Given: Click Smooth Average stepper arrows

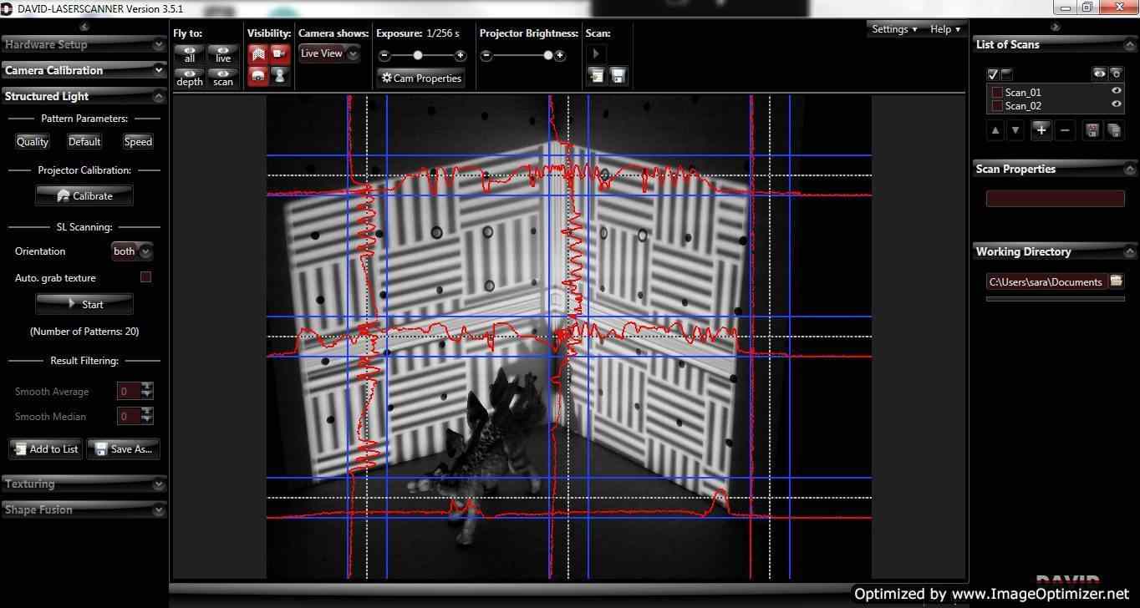Looking at the screenshot, I should coord(147,391).
